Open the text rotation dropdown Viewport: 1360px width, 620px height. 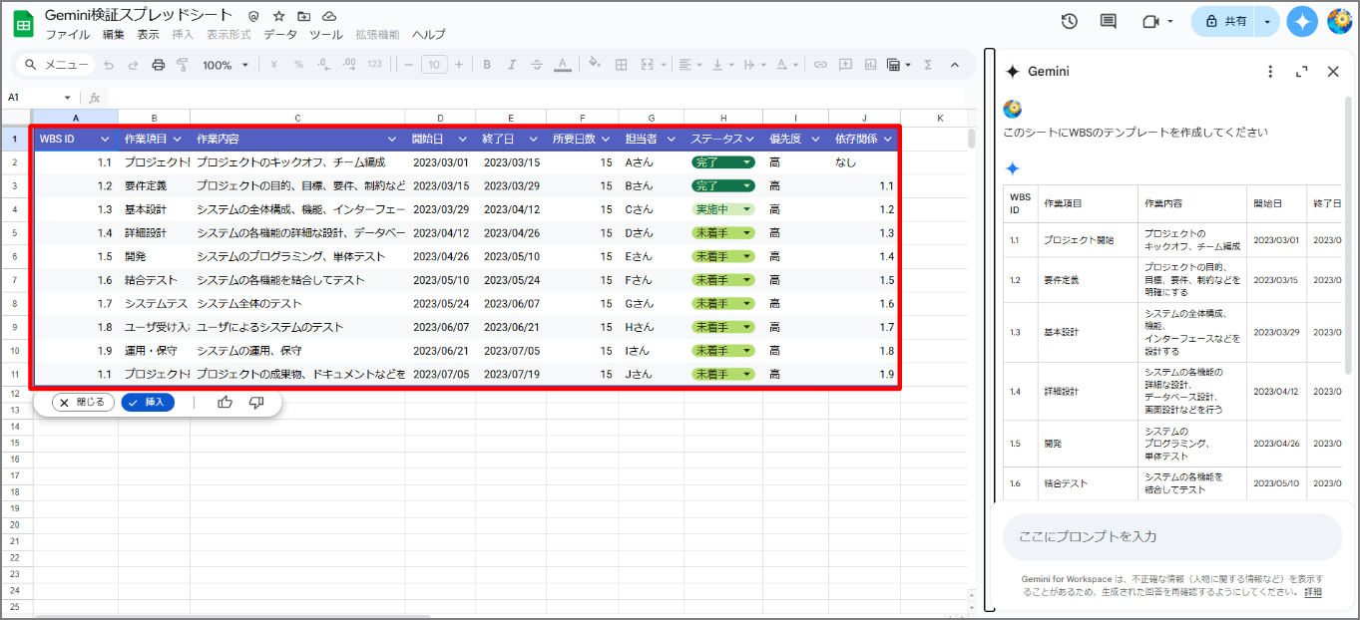(x=786, y=65)
